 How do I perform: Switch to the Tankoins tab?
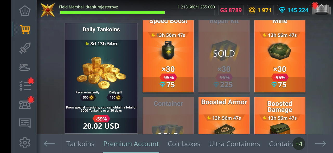point(80,144)
